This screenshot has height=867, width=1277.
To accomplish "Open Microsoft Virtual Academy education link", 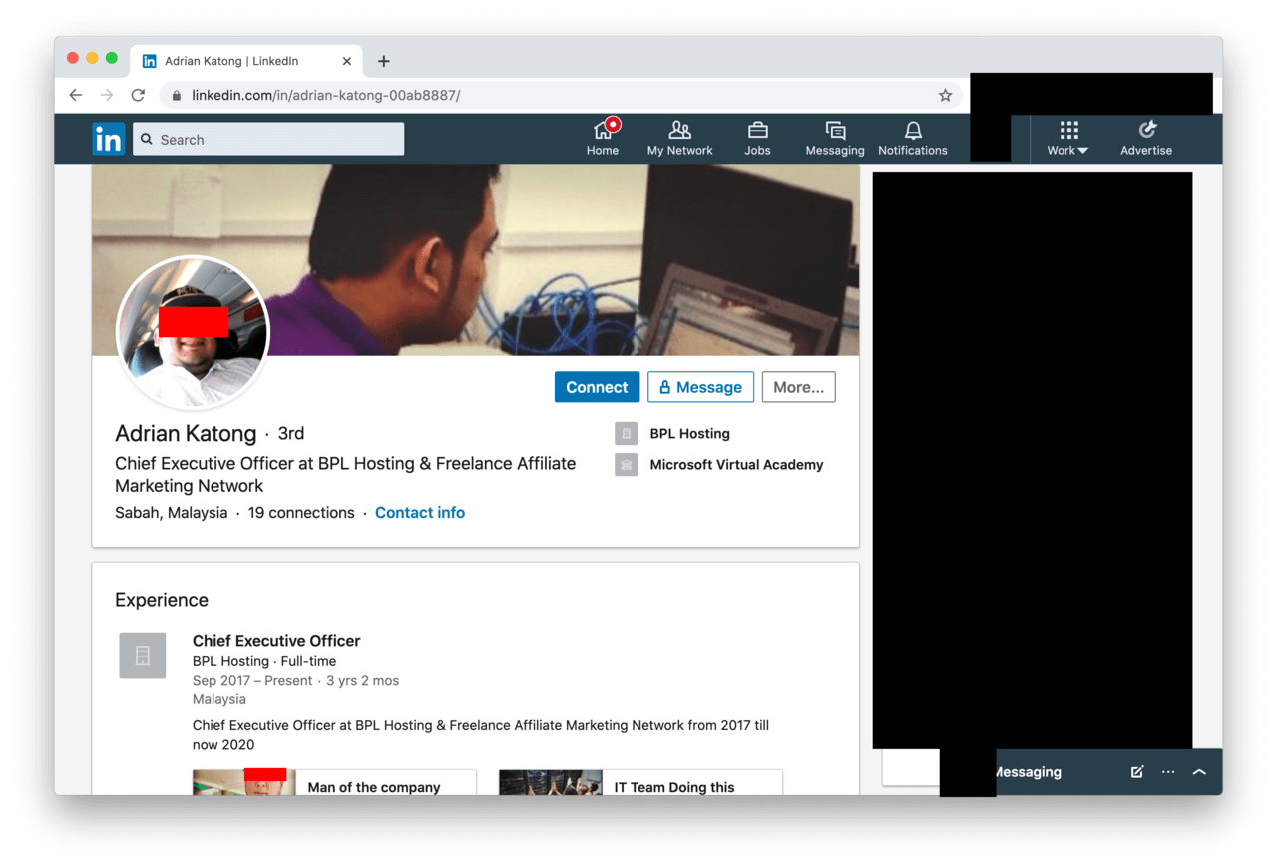I will [736, 464].
